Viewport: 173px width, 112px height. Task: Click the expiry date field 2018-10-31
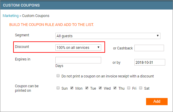(x=150, y=62)
